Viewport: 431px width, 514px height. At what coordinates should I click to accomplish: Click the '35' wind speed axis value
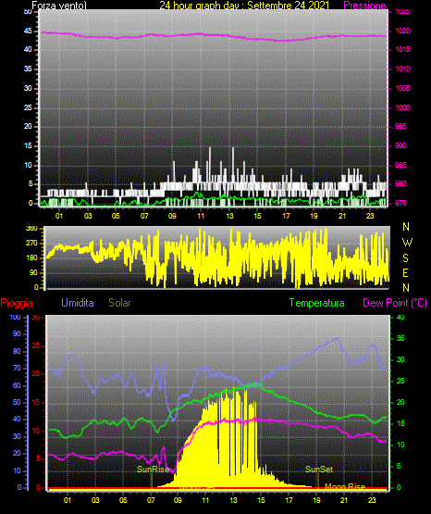(28, 69)
